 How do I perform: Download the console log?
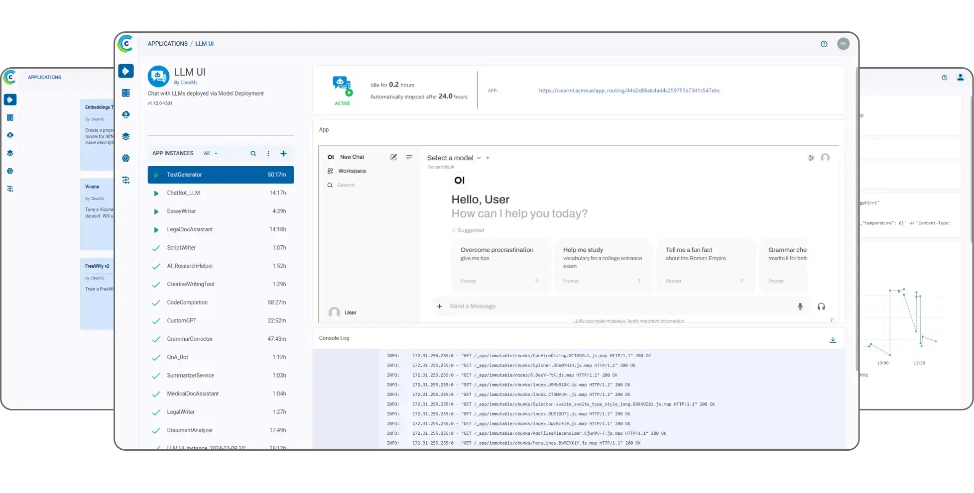pyautogui.click(x=833, y=340)
